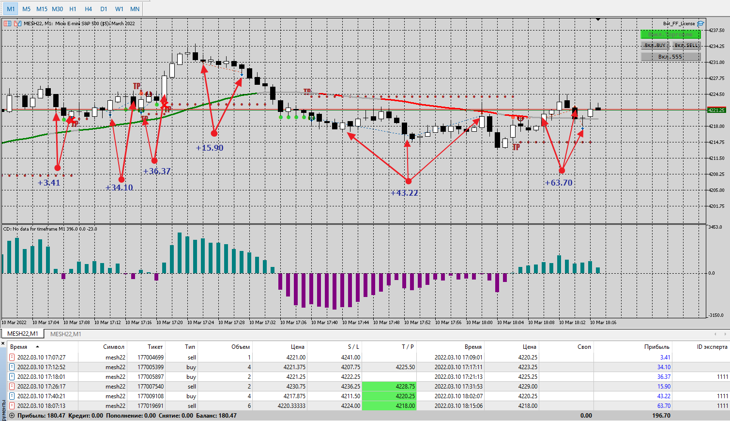Click the green Выкл.Торговлю button
Viewport: 730px width, 421px height.
pyautogui.click(x=670, y=34)
